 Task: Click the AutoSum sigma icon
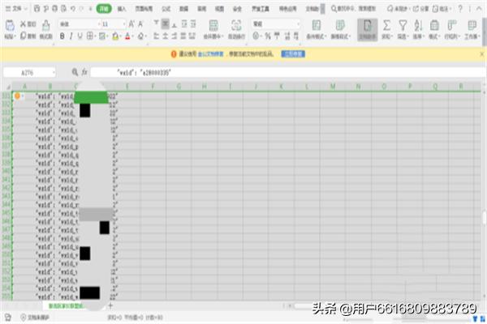tap(386, 25)
